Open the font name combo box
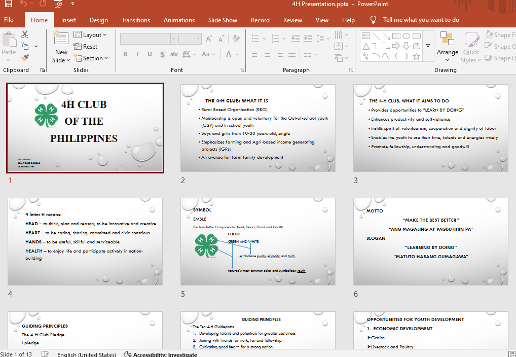Image resolution: width=516 pixels, height=357 pixels. coord(149,39)
